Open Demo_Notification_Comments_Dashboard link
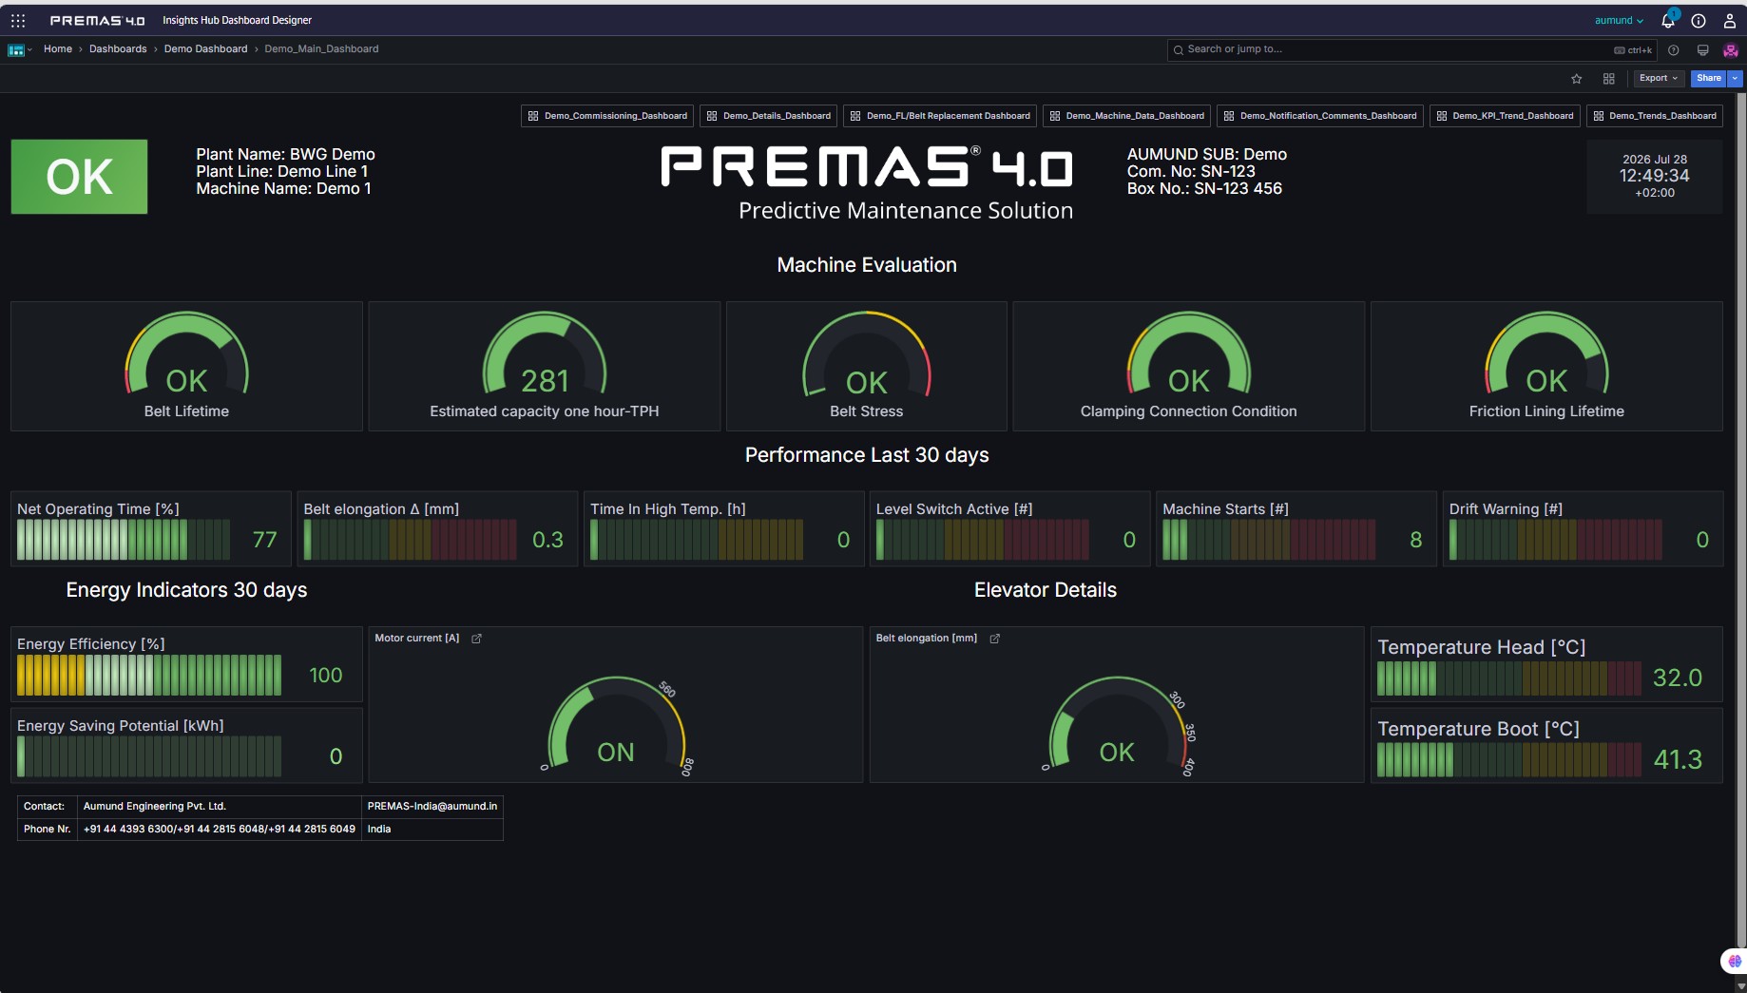 tap(1320, 116)
